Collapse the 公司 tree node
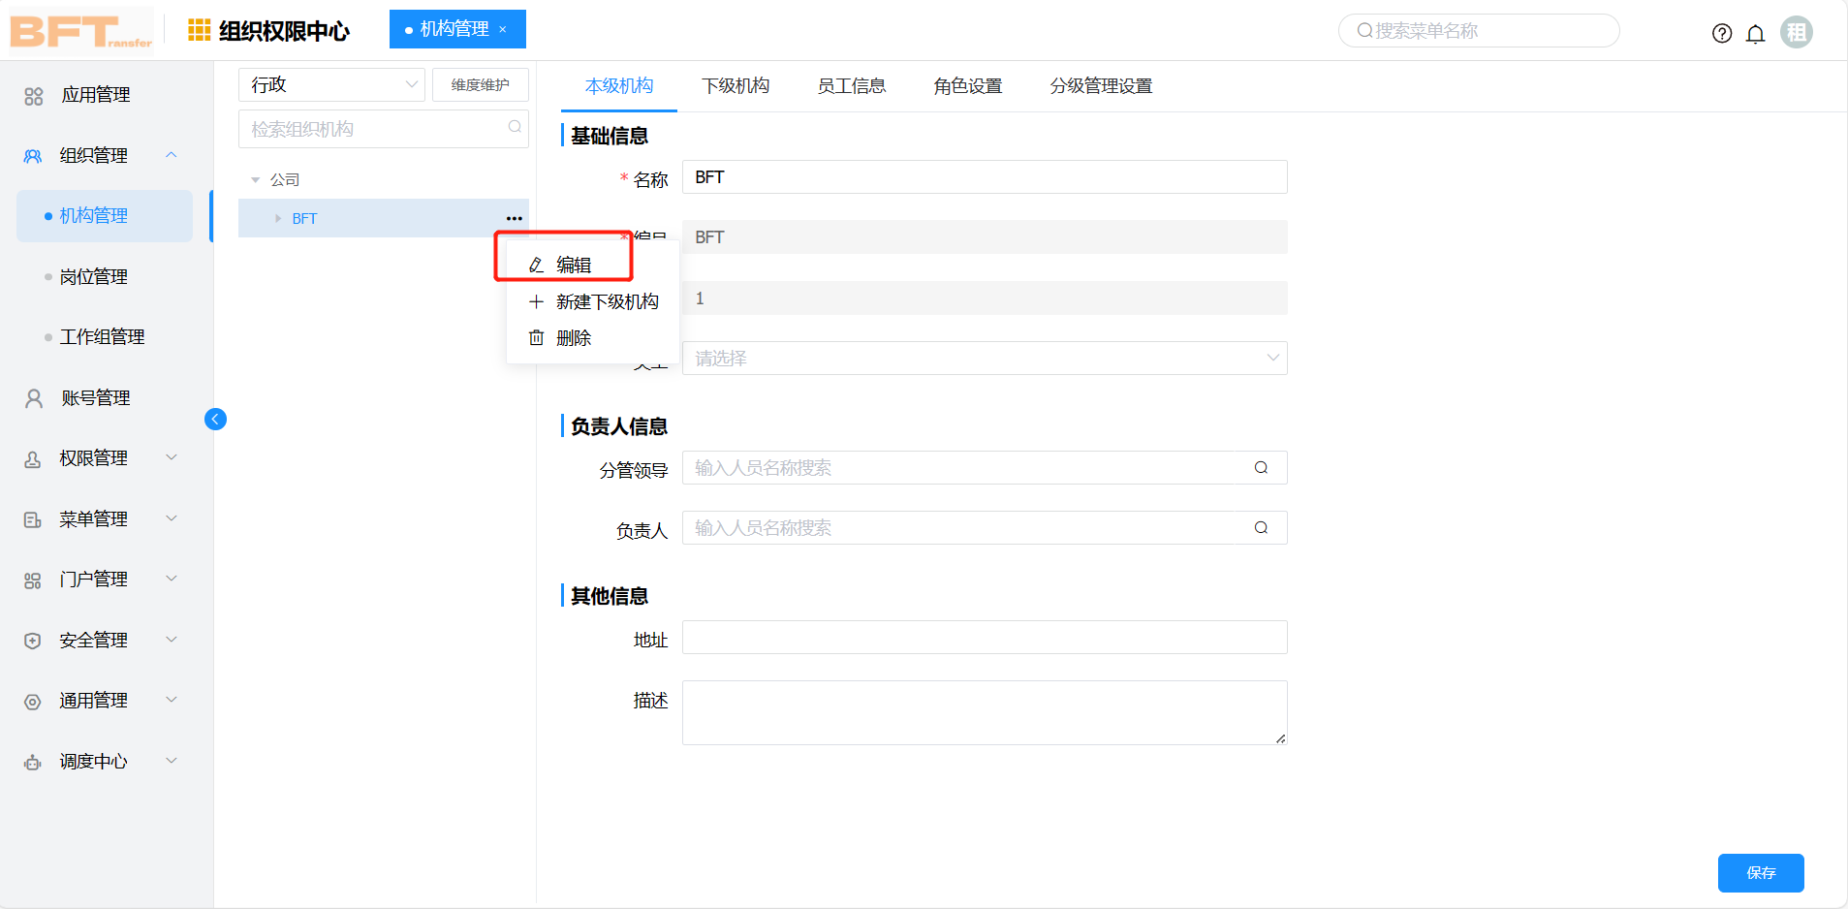The height and width of the screenshot is (909, 1848). coord(256,180)
